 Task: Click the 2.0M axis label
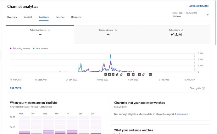tap(200, 59)
